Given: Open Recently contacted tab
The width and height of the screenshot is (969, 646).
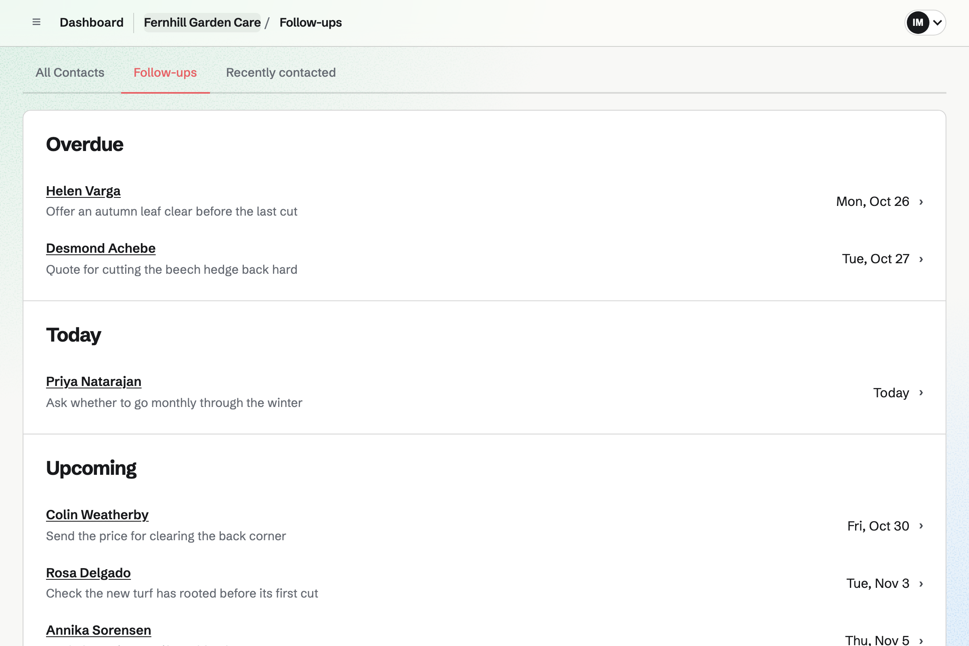Looking at the screenshot, I should tap(281, 73).
